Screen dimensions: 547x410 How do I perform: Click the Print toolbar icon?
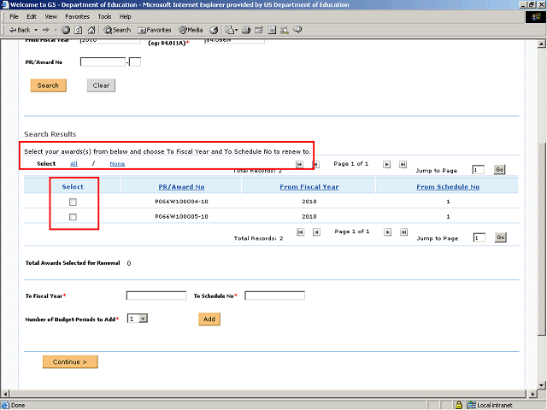(x=246, y=30)
